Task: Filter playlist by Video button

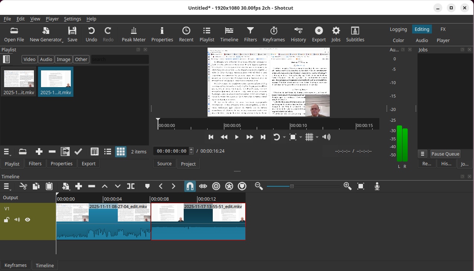Action: (x=29, y=59)
